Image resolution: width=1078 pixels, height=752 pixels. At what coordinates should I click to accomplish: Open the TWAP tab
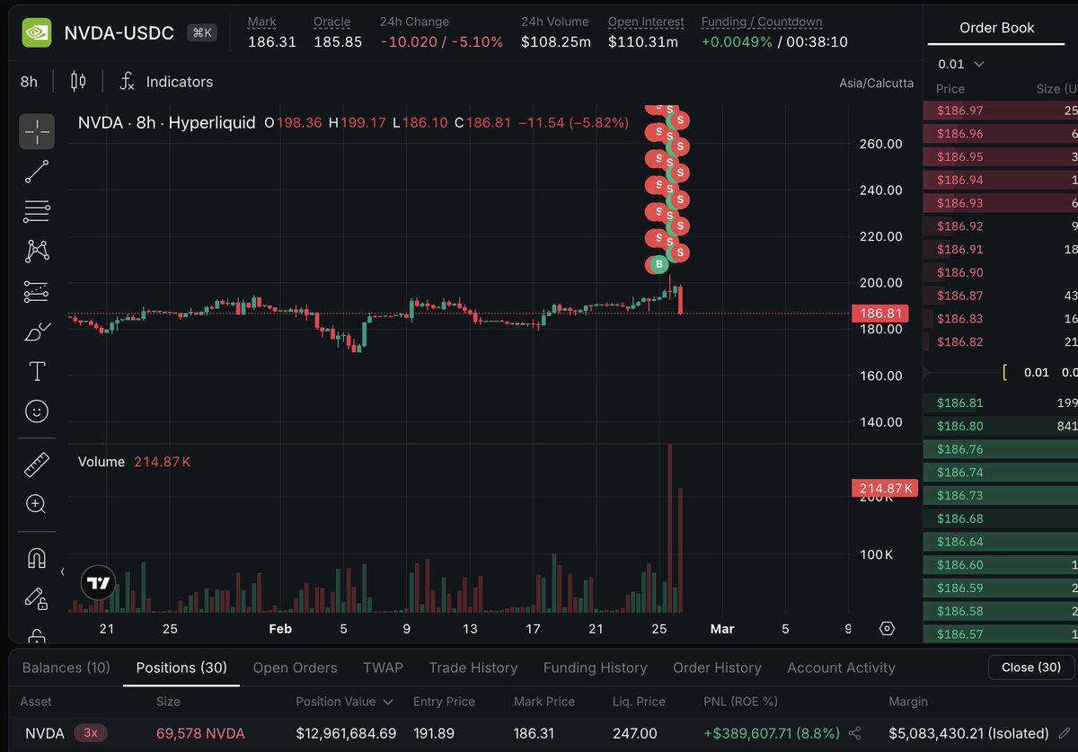[x=383, y=668]
